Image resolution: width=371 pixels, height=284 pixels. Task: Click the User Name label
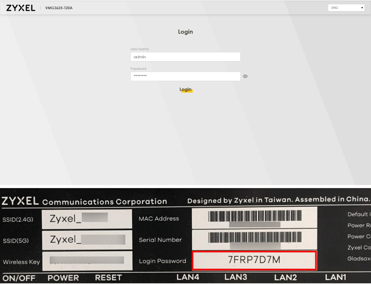(140, 49)
